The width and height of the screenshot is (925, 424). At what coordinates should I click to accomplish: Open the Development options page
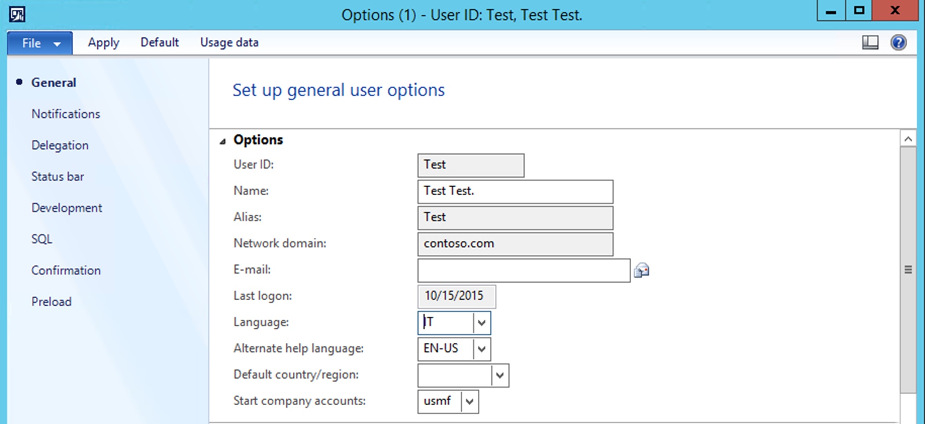(x=67, y=208)
